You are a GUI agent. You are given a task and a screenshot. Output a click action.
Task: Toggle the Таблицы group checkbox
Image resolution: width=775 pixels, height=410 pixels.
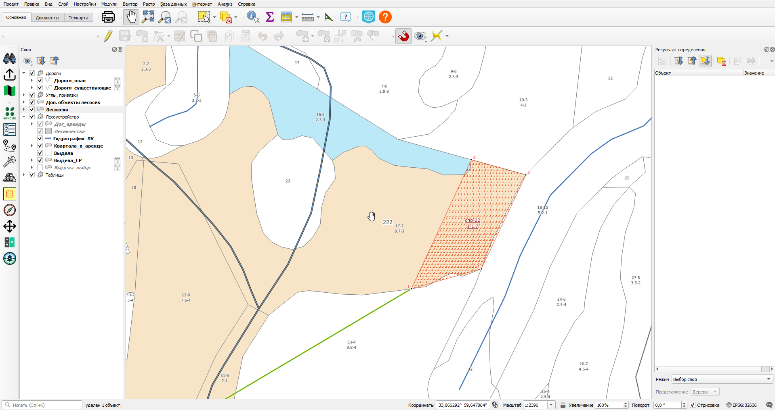32,175
